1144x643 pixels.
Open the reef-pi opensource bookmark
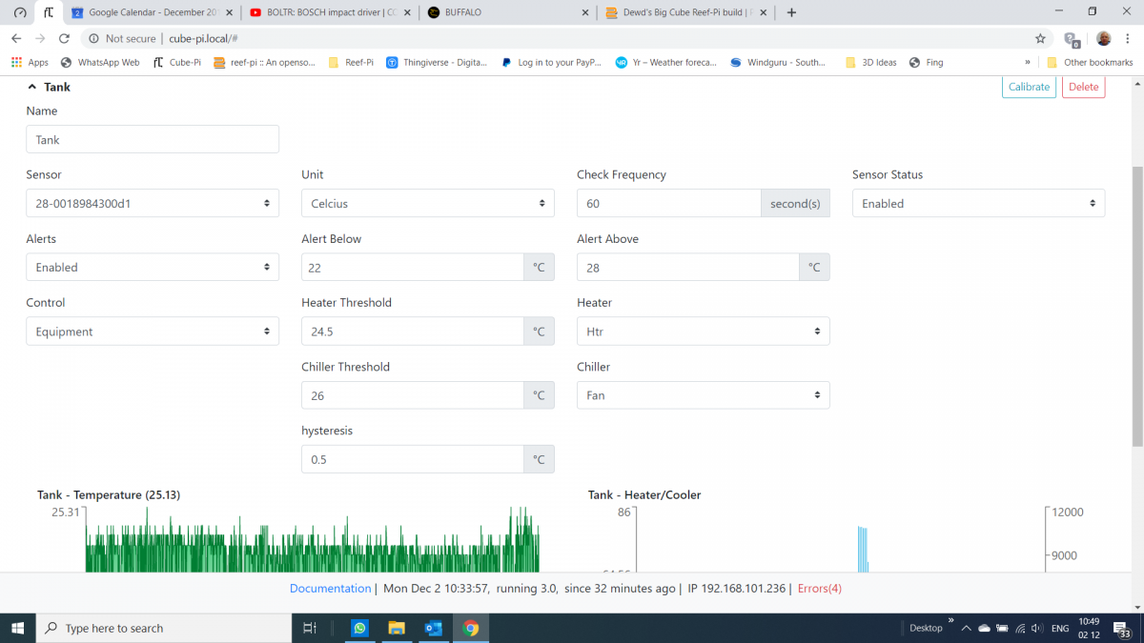click(264, 62)
